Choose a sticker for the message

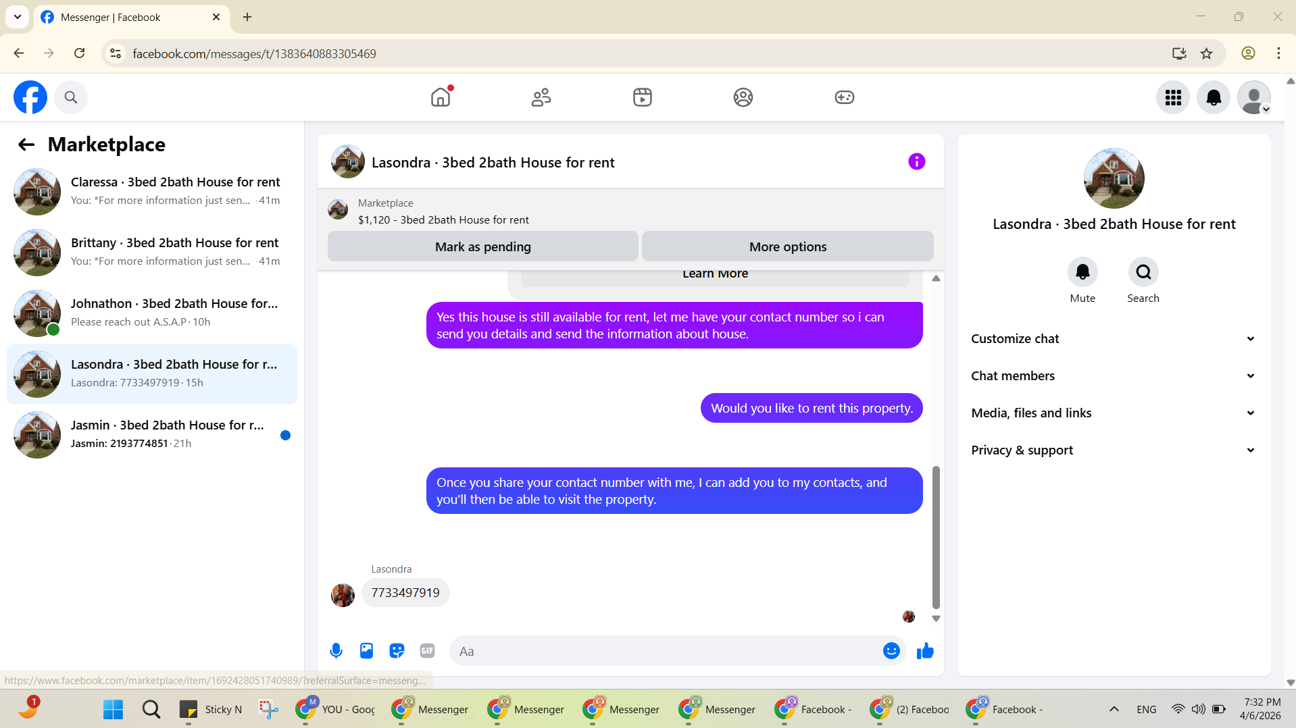[x=397, y=650]
